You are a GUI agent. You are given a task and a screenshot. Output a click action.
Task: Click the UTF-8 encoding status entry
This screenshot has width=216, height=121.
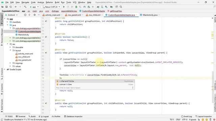click(185, 120)
